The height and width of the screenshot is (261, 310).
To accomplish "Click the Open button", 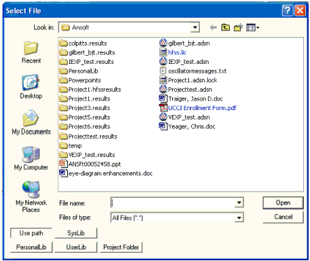I will tap(283, 203).
